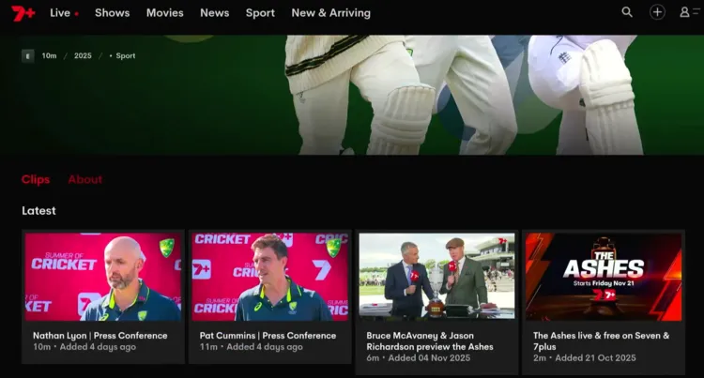Open the Shows menu item

[113, 13]
